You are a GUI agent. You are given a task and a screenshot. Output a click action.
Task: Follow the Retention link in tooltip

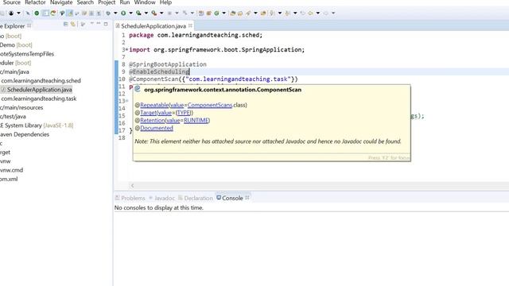[153, 120]
